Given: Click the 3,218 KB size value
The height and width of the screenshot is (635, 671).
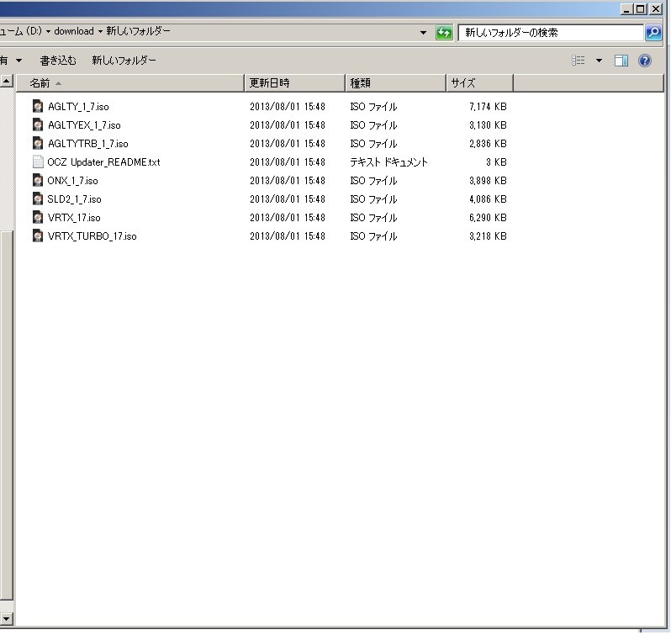Looking at the screenshot, I should (488, 236).
